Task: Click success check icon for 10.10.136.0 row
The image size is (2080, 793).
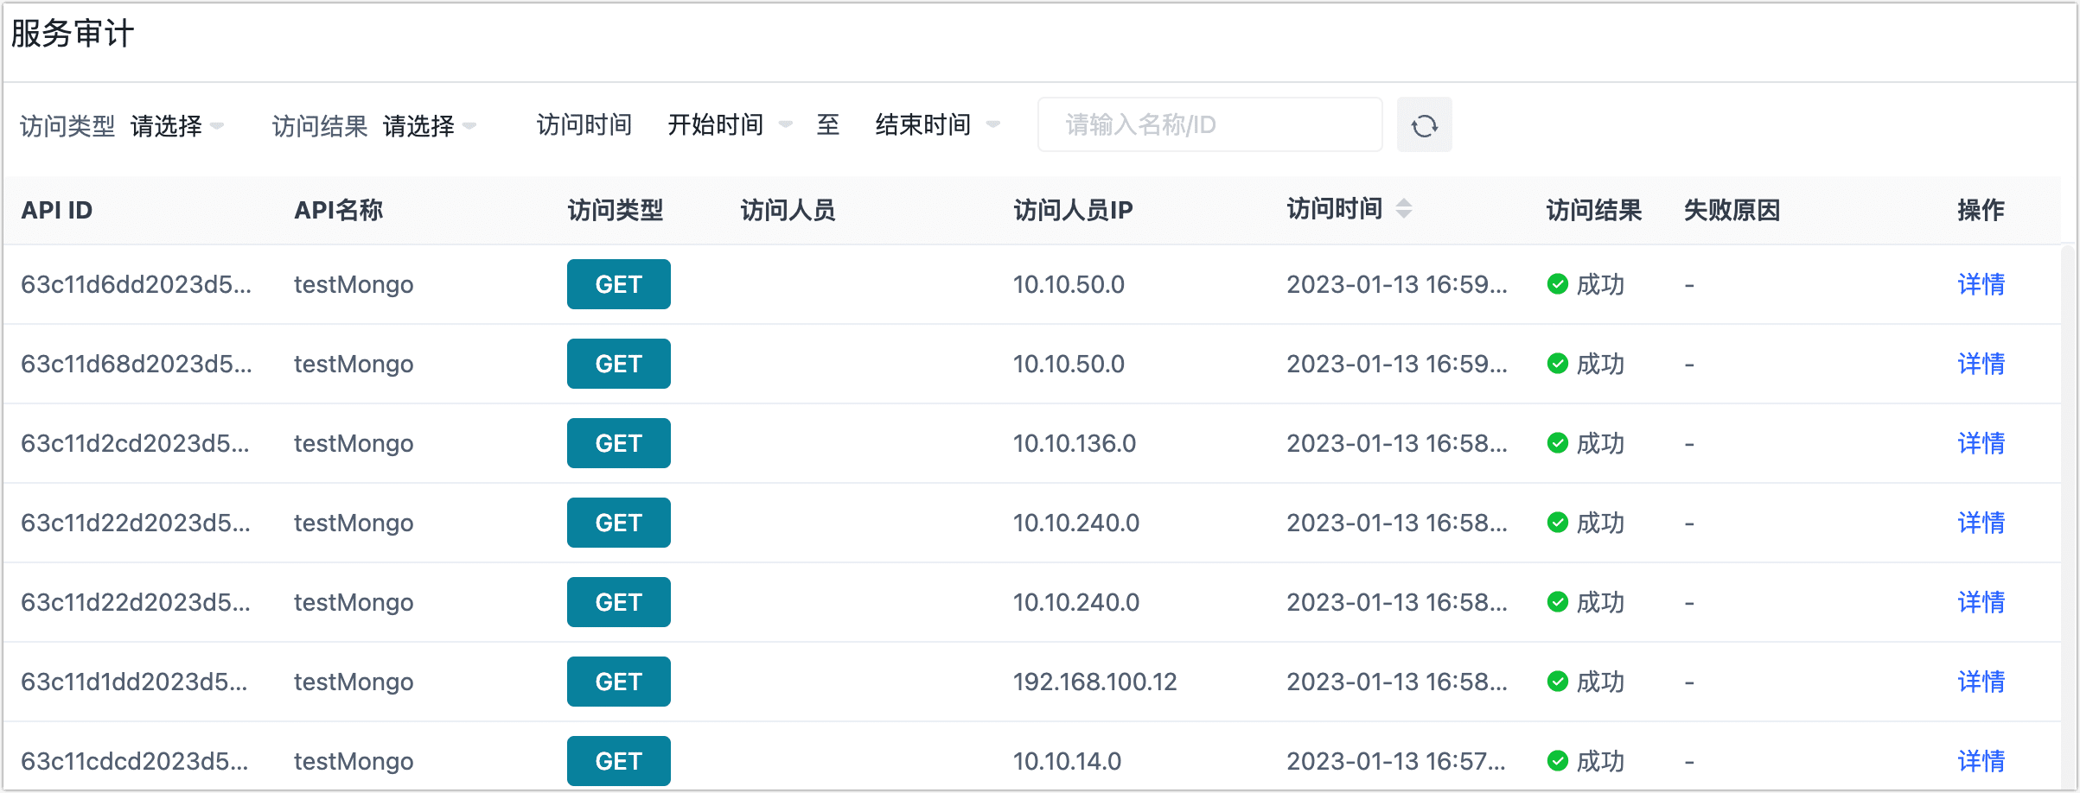Action: [x=1557, y=443]
